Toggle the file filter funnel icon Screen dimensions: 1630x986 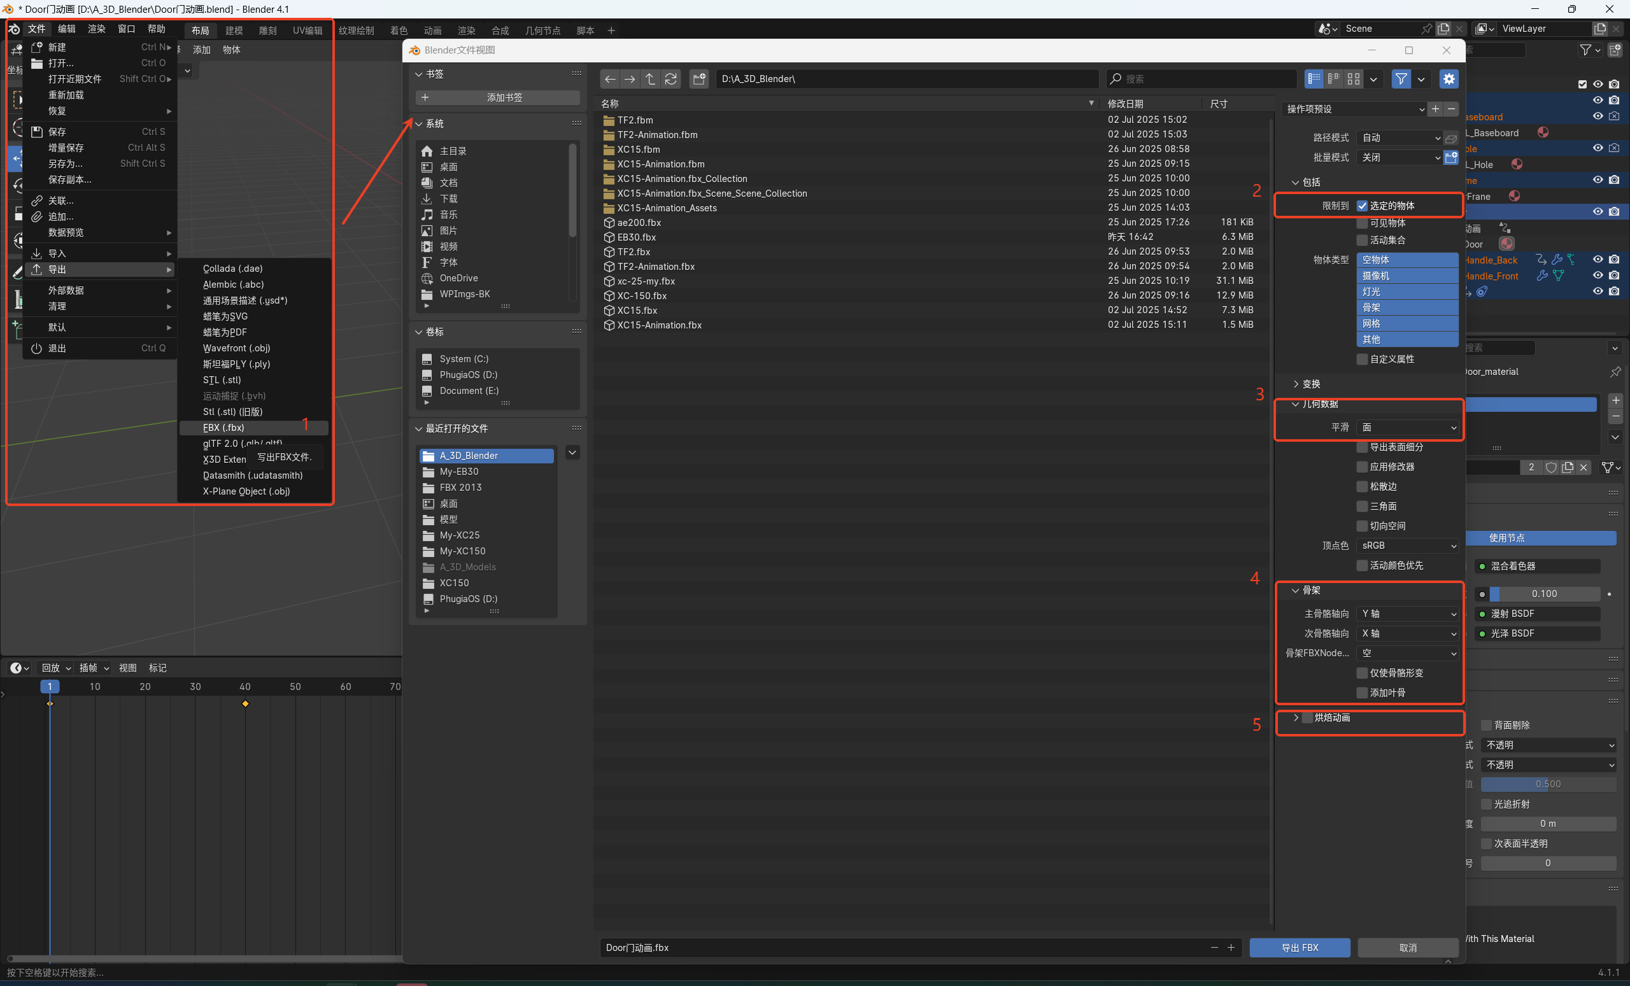(x=1401, y=79)
